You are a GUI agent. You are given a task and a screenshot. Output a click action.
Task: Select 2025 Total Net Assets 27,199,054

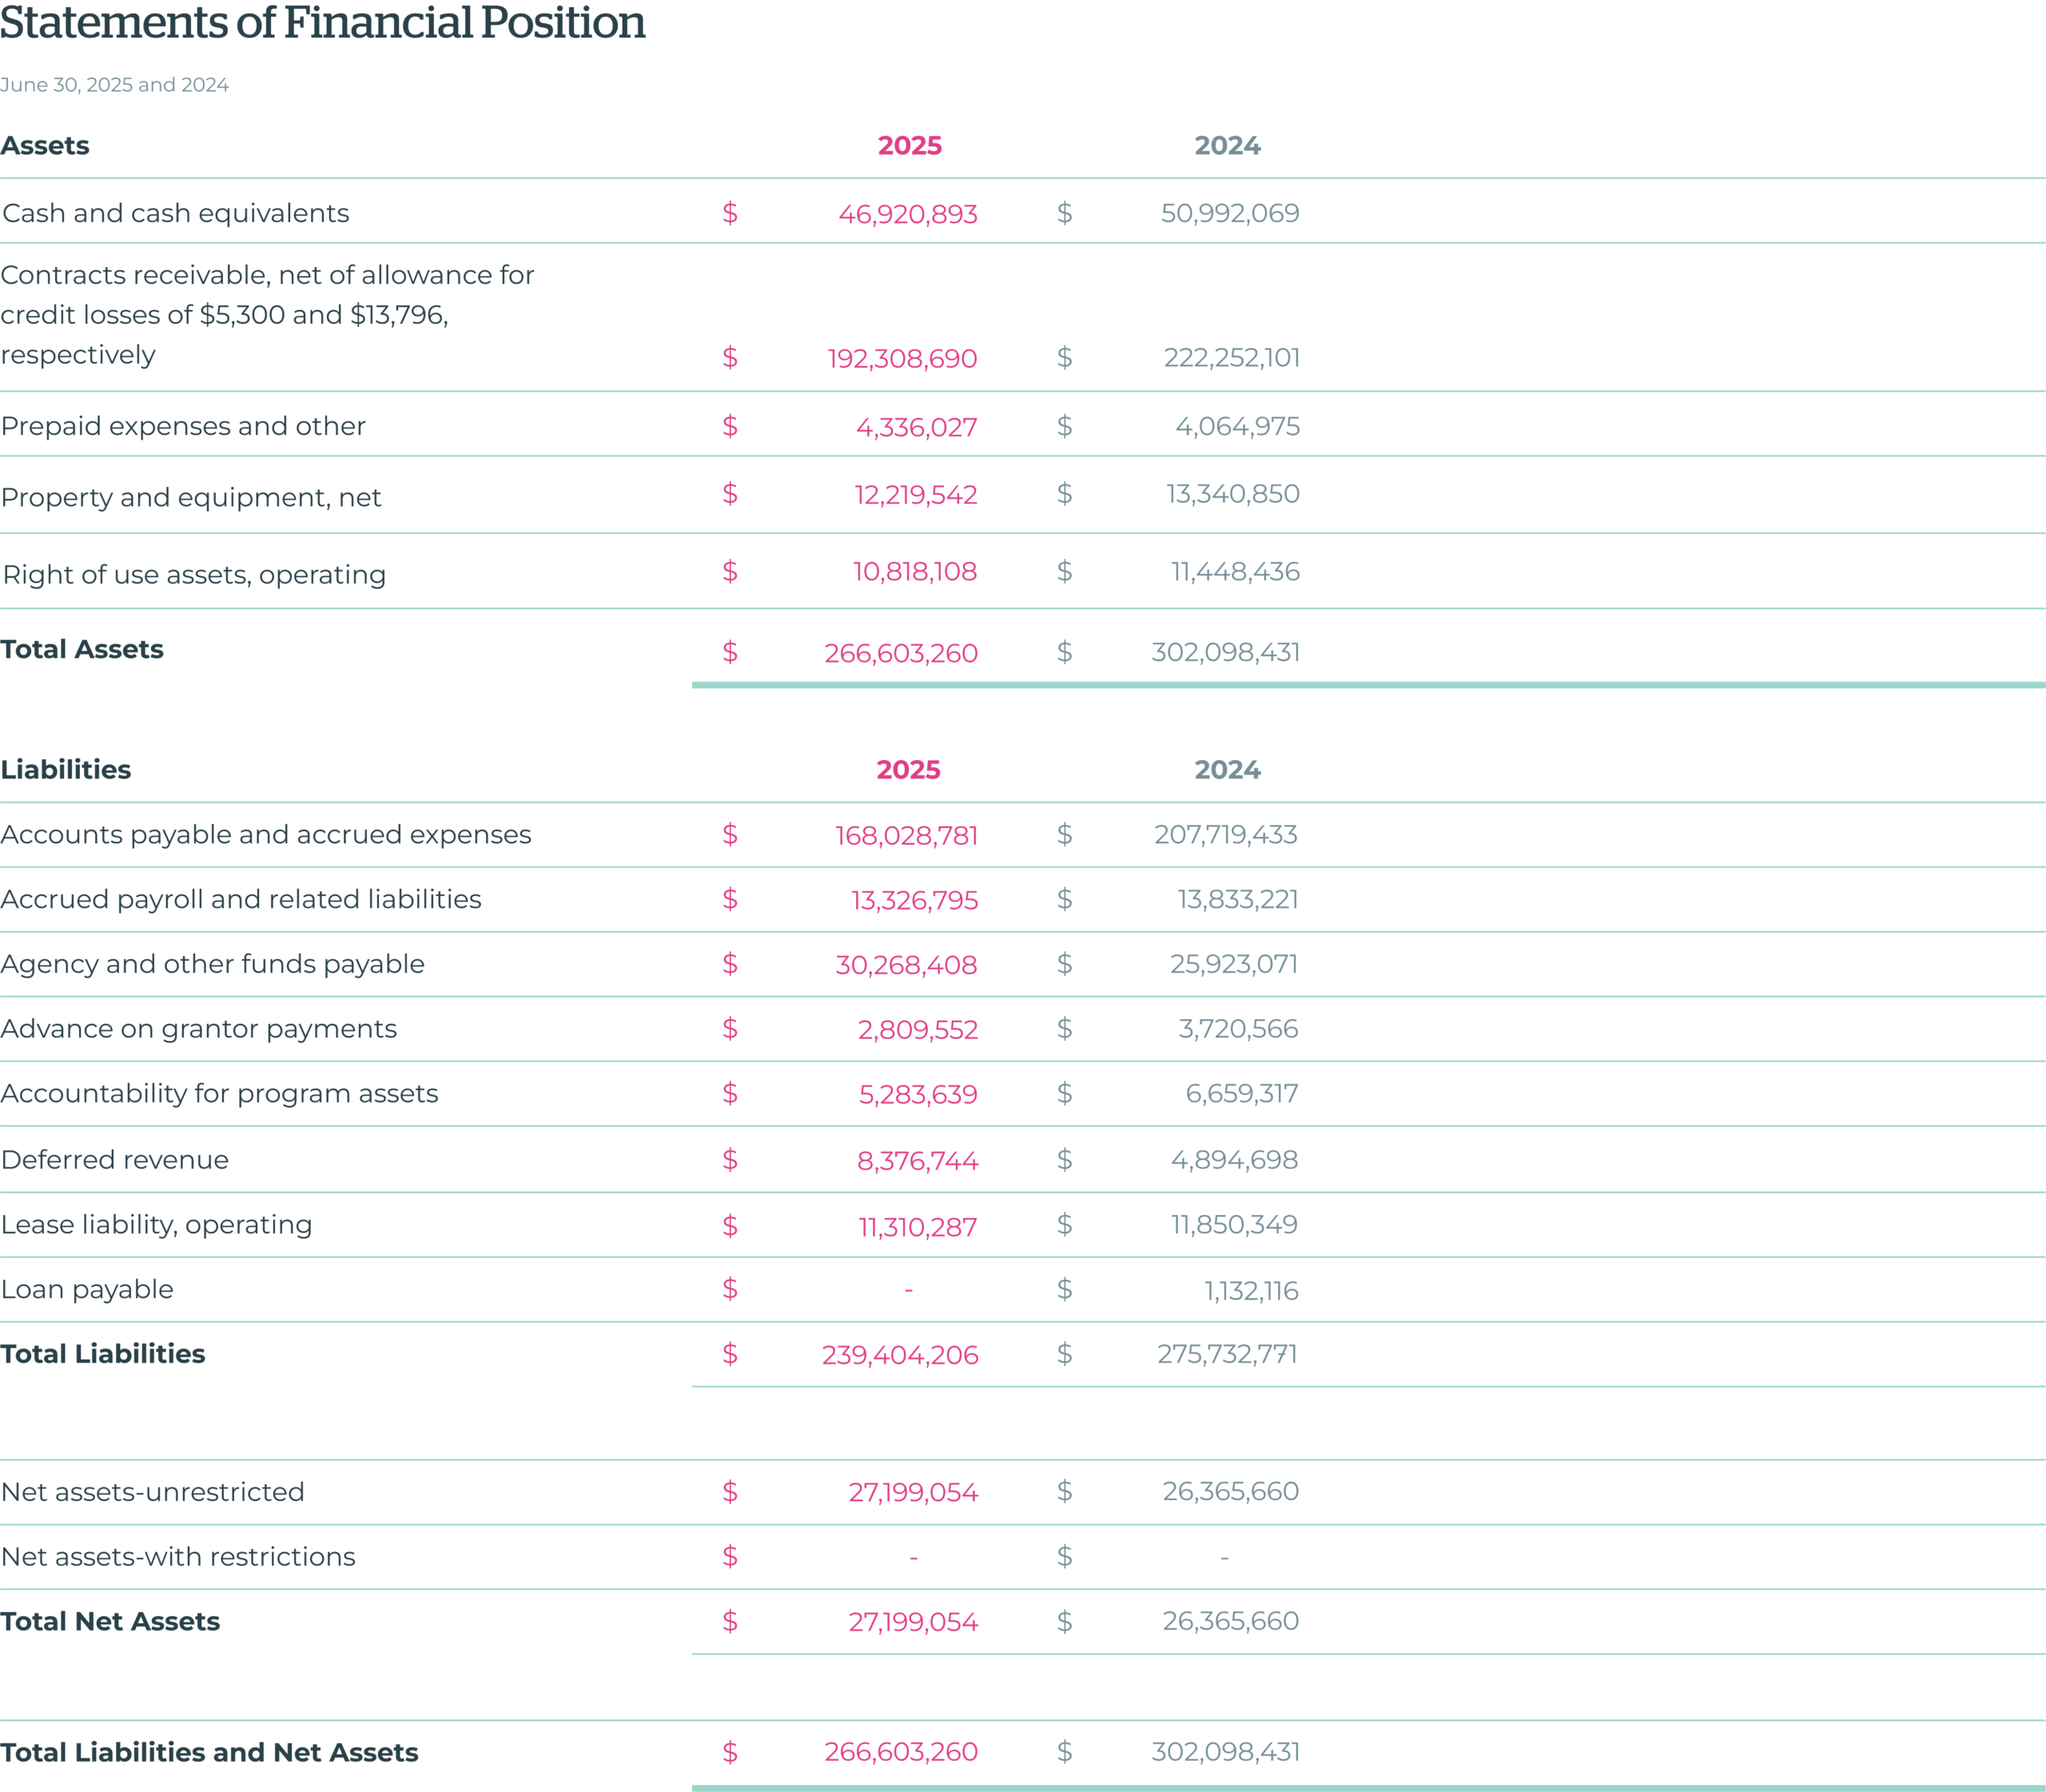coord(912,1621)
